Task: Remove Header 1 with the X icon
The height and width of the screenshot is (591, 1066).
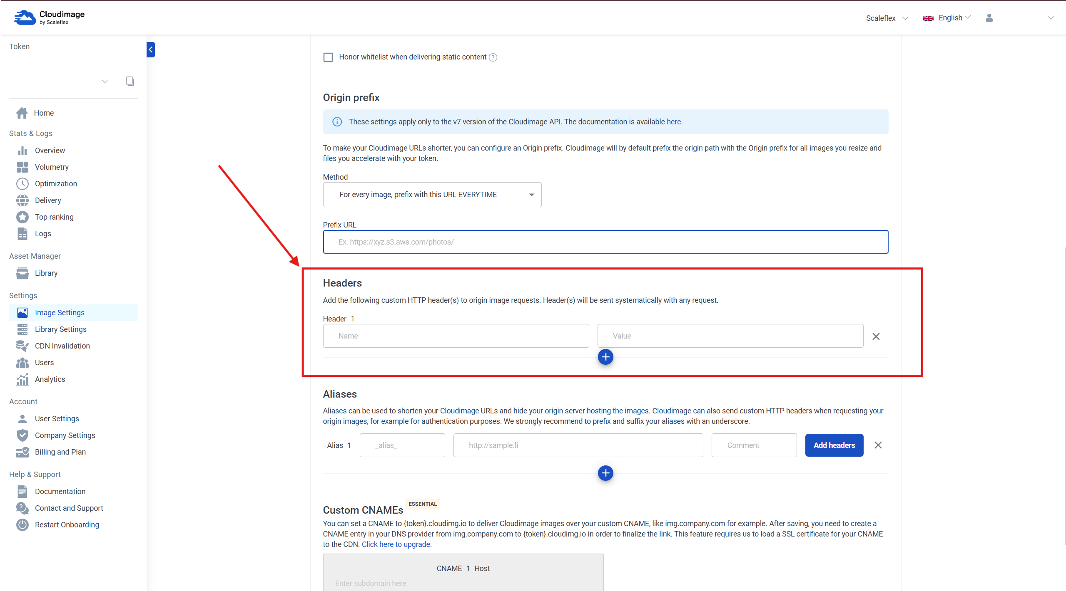Action: tap(876, 336)
